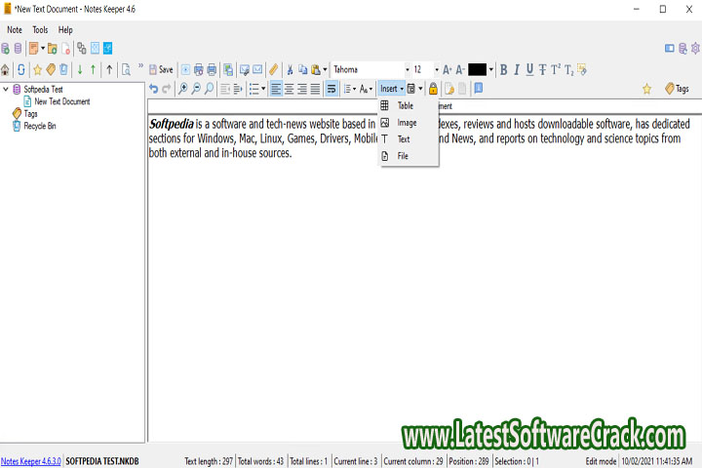Click the yellow padlock icon

pyautogui.click(x=433, y=89)
